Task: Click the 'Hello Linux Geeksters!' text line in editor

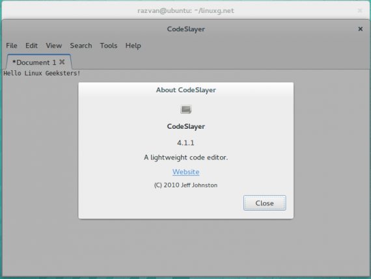Action: click(42, 73)
